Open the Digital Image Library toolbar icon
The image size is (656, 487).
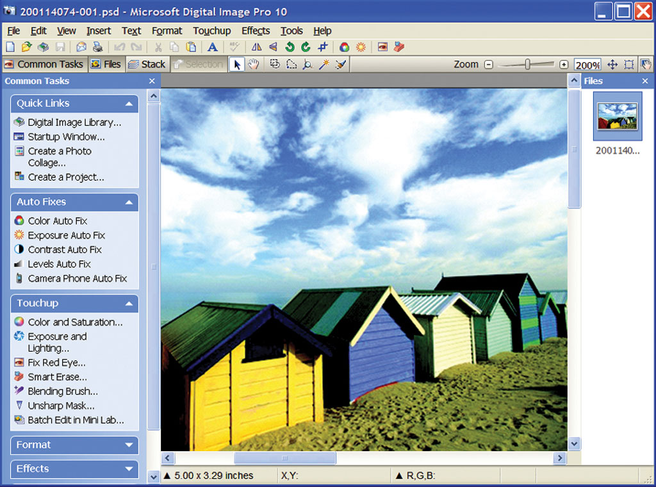[x=43, y=47]
